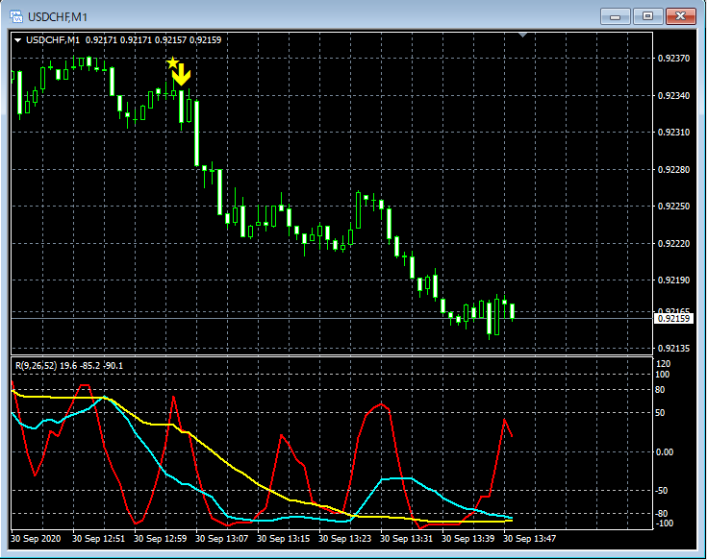
Task: Click the chart shift triangle marker at top
Action: point(523,35)
